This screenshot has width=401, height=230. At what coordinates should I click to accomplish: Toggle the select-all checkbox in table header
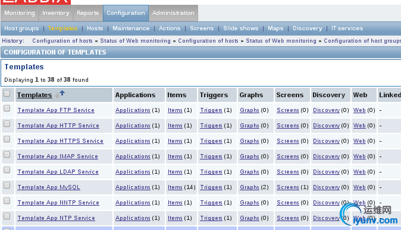click(7, 94)
